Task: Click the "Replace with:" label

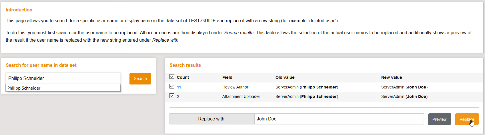Action: click(212, 119)
